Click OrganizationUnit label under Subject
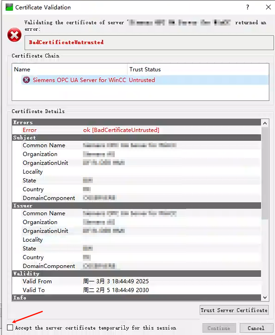 click(45, 163)
